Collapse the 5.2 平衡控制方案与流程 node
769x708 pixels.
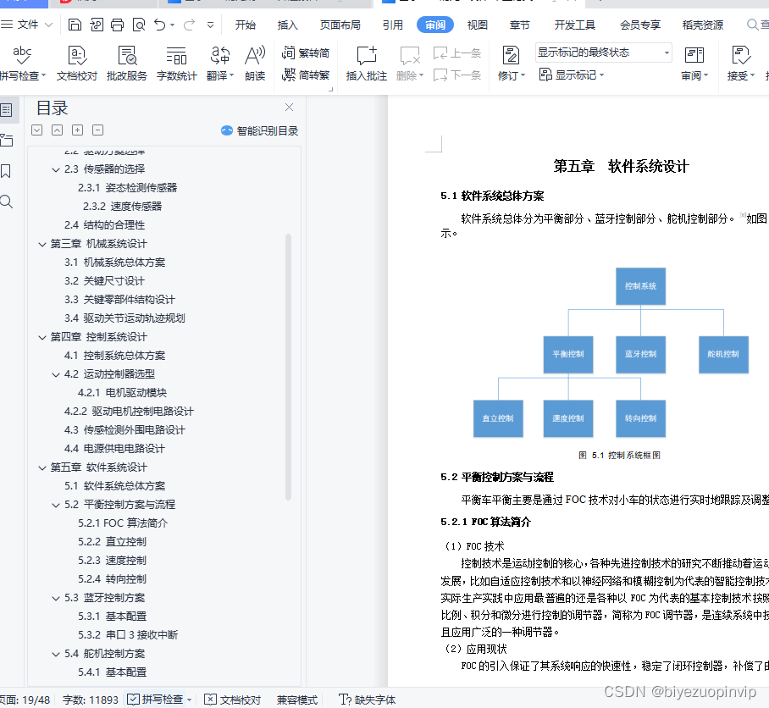pyautogui.click(x=56, y=505)
